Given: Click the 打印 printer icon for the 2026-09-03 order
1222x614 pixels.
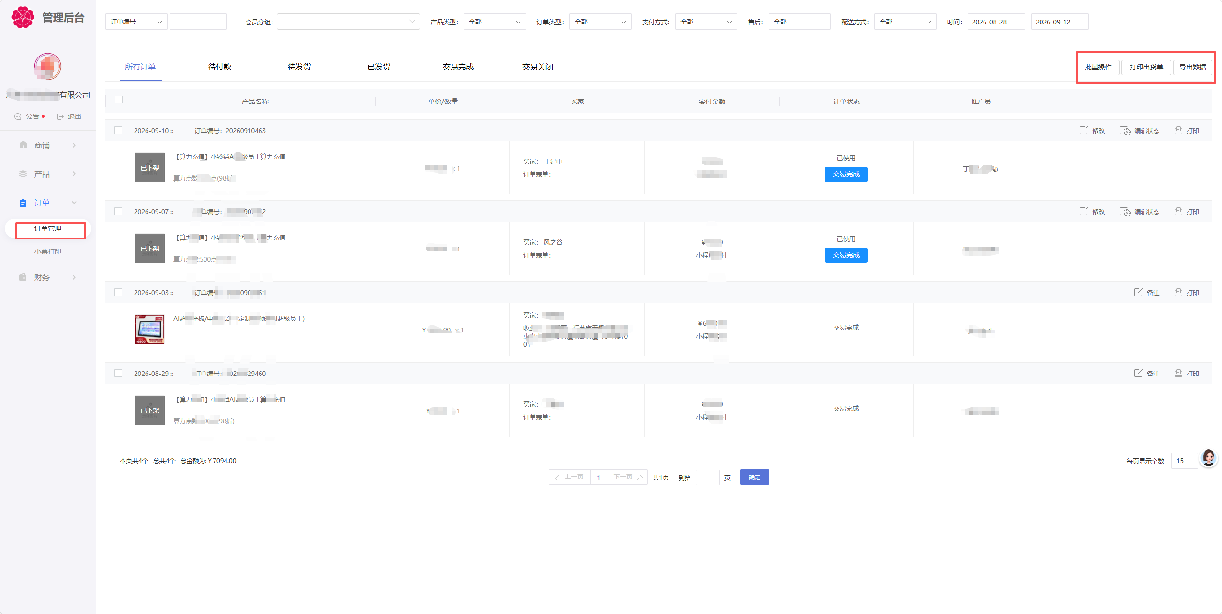Looking at the screenshot, I should click(1178, 292).
